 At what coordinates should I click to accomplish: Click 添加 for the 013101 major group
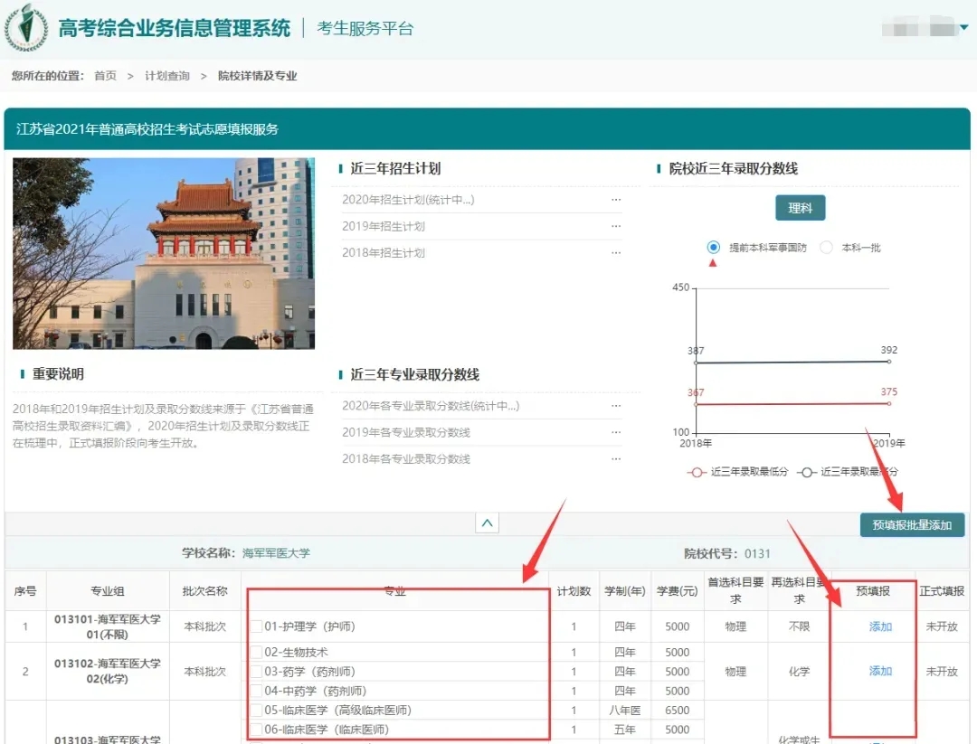pyautogui.click(x=880, y=626)
